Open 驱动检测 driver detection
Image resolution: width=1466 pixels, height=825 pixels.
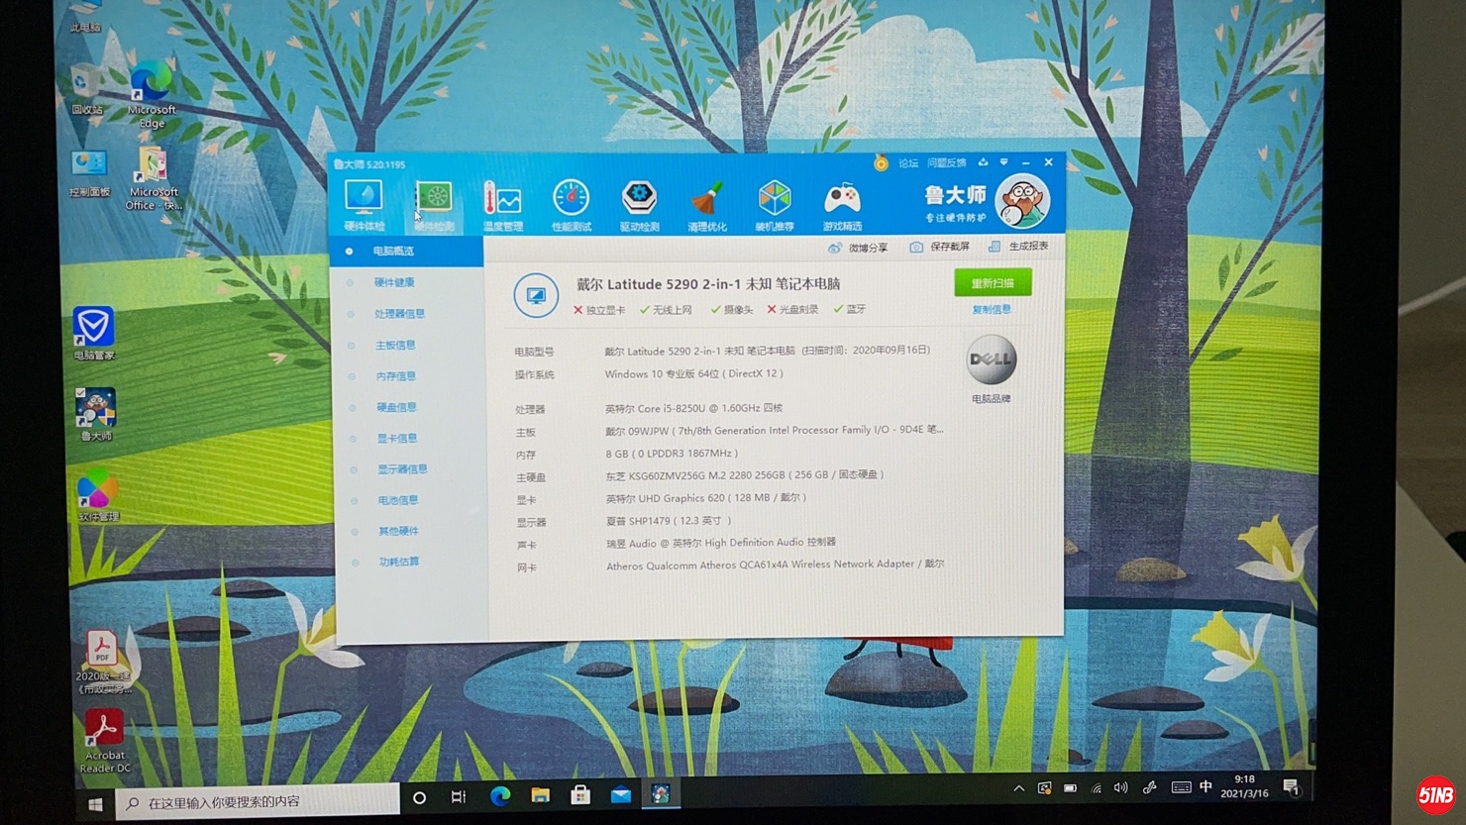(639, 204)
